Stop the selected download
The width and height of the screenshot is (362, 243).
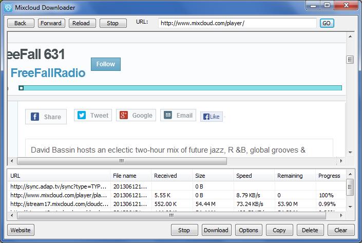pyautogui.click(x=184, y=230)
